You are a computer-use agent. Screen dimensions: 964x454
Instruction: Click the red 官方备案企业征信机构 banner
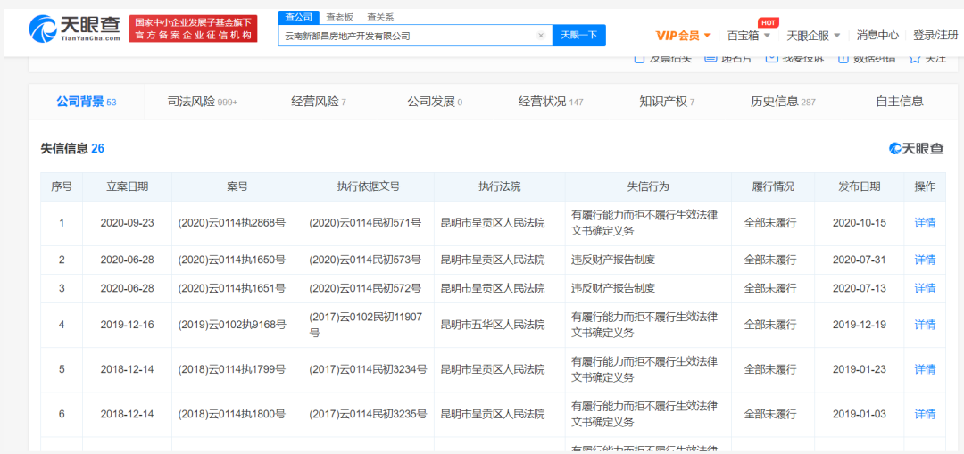tap(193, 29)
